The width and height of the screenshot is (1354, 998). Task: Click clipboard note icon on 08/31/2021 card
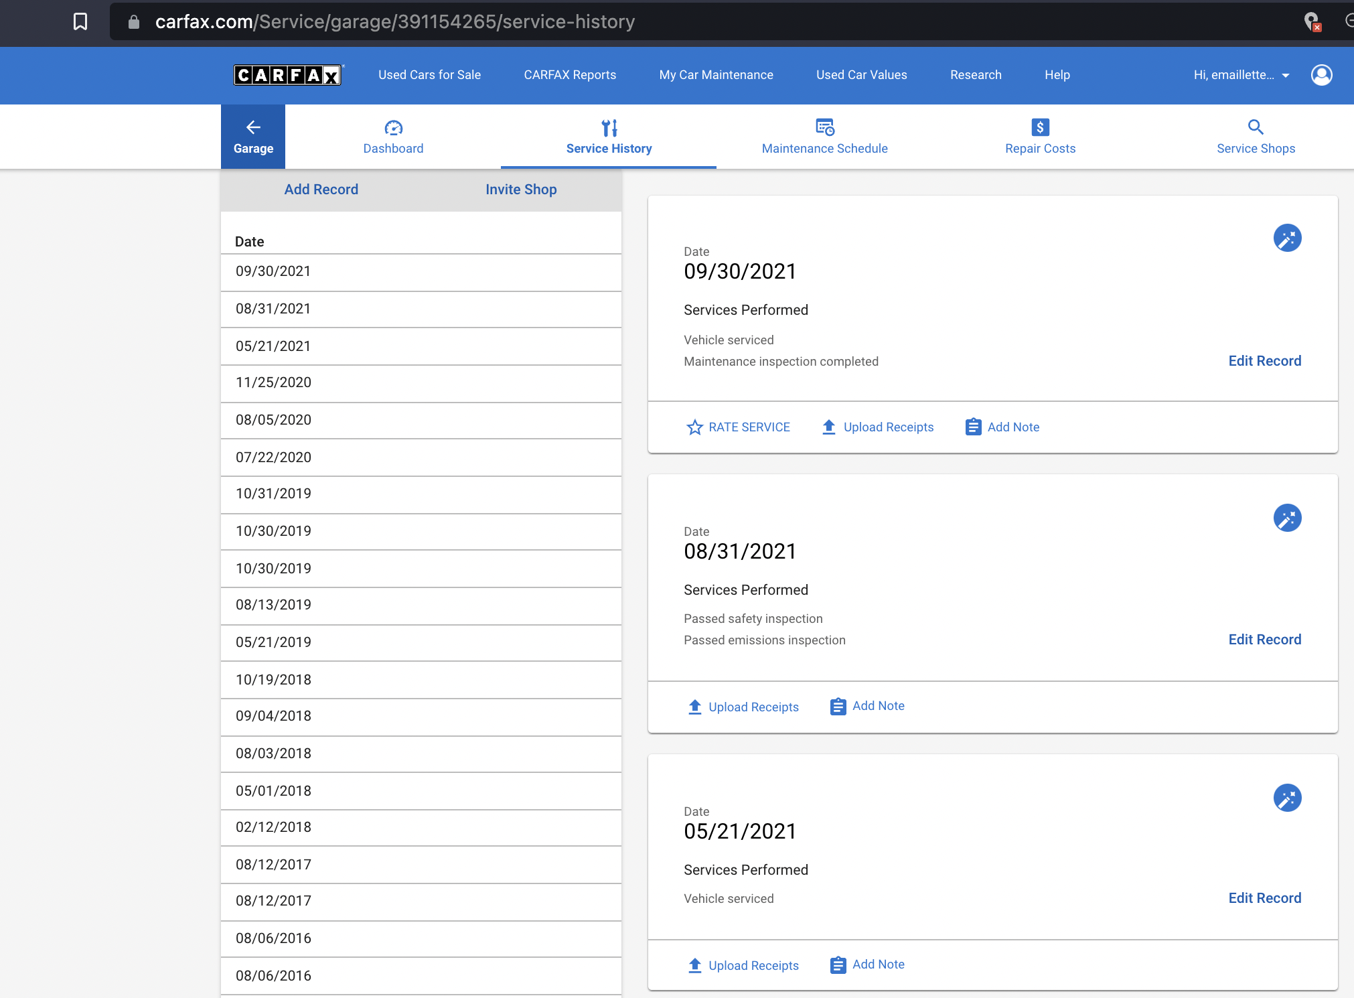coord(838,707)
